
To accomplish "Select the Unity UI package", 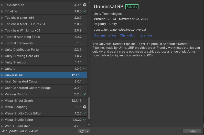I will (44, 69).
